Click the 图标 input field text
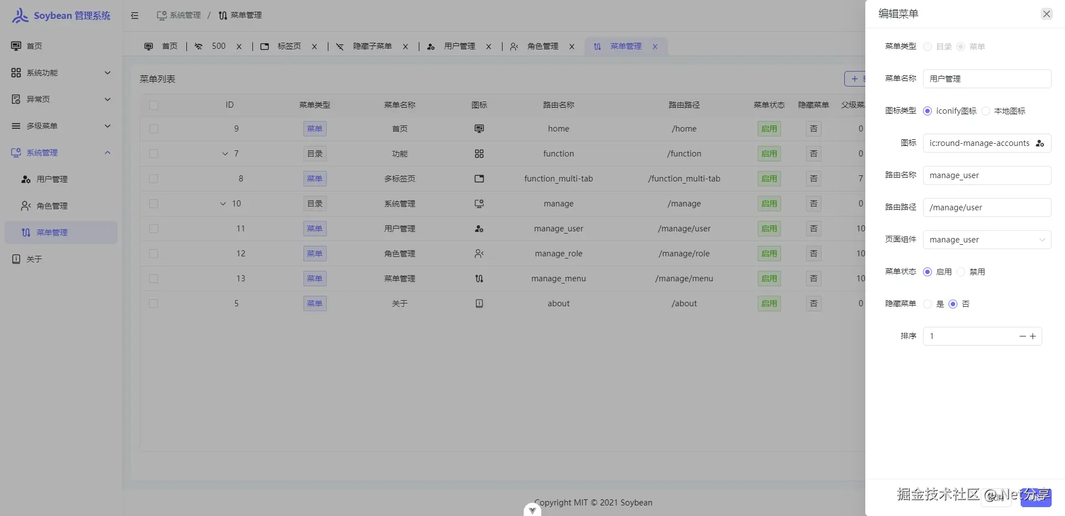Viewport: 1065px width, 516px height. click(979, 143)
